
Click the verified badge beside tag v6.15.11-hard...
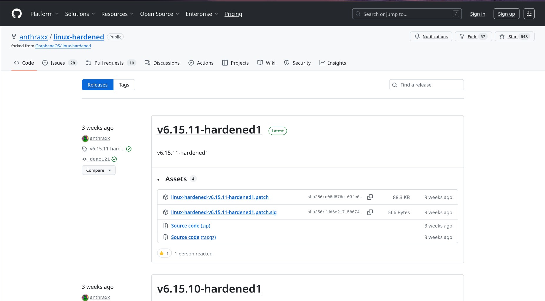(129, 149)
